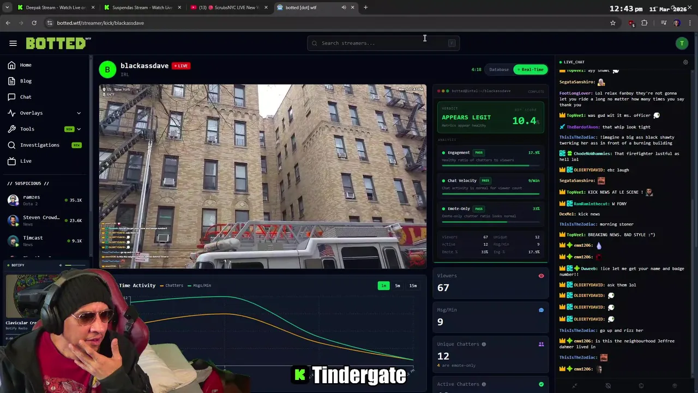Click the Live TV icon in sidebar

point(11,161)
